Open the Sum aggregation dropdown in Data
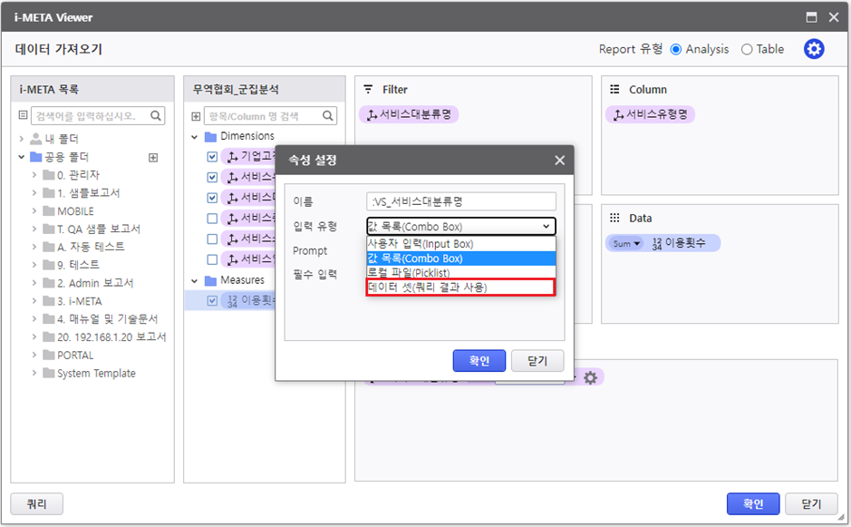851x527 pixels. coord(625,243)
